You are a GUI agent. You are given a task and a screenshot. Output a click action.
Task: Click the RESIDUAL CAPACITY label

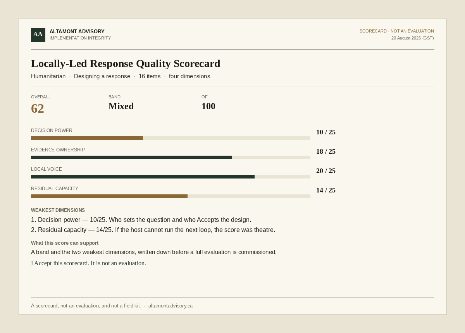(x=55, y=189)
